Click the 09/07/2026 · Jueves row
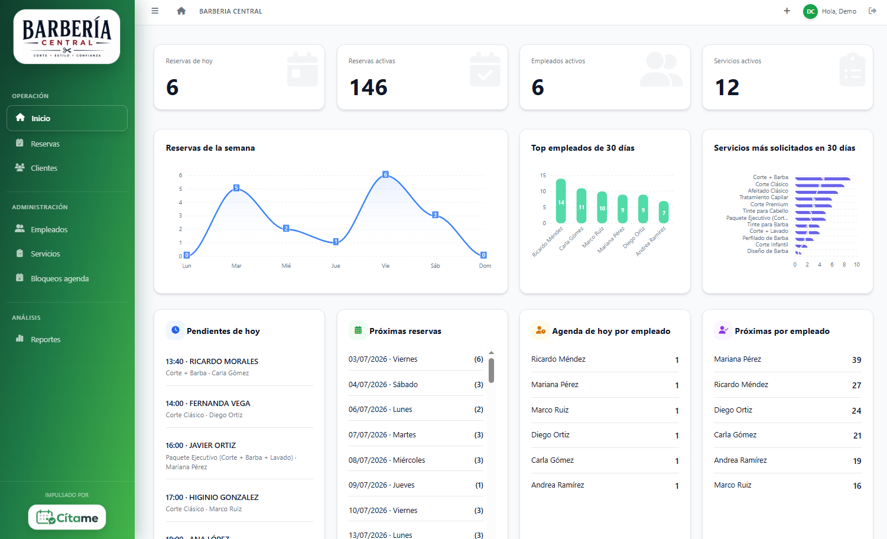Viewport: 887px width, 539px height. [x=416, y=485]
